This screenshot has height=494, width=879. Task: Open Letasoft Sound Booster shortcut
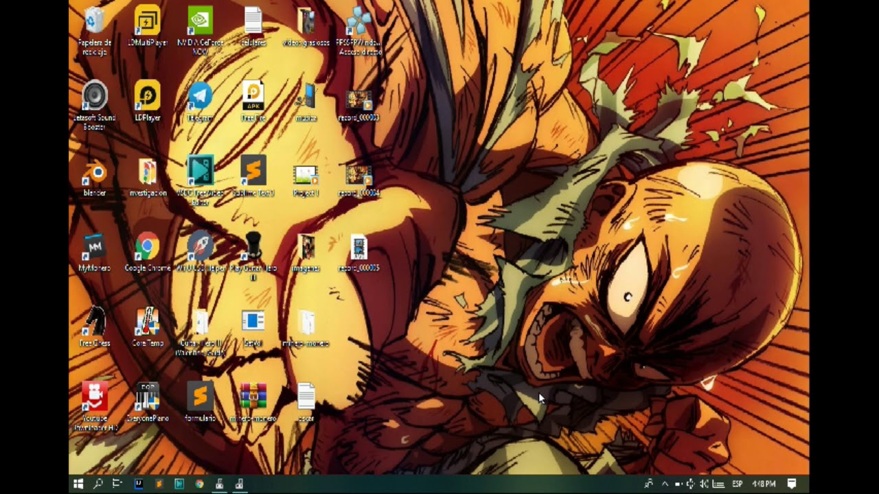[x=95, y=106]
